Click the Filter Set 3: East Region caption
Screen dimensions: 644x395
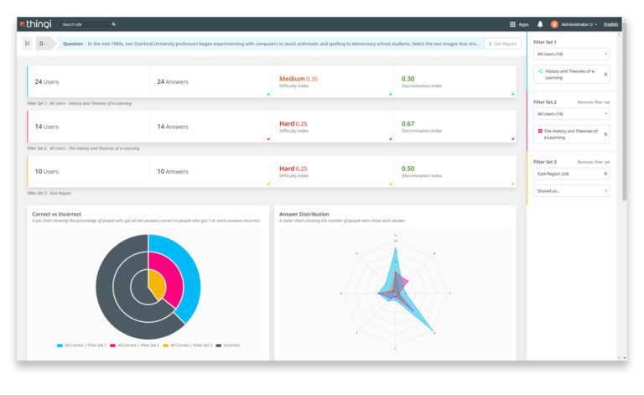[49, 193]
